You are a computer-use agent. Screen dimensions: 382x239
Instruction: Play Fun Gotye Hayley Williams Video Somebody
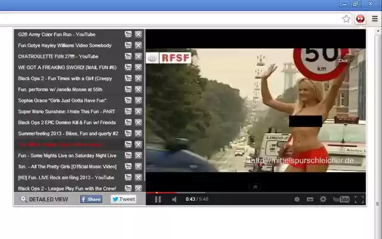(x=65, y=45)
